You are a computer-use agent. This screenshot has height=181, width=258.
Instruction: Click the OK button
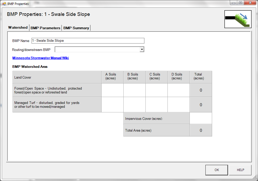(x=217, y=170)
